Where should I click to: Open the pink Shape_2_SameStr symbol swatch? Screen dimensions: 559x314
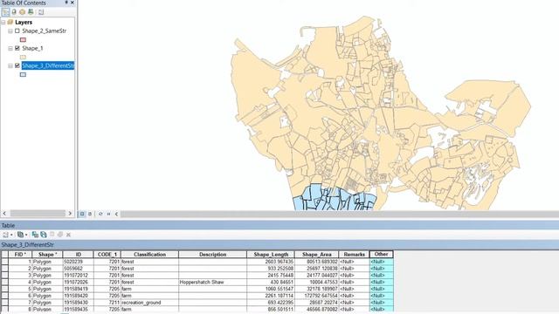click(x=24, y=40)
